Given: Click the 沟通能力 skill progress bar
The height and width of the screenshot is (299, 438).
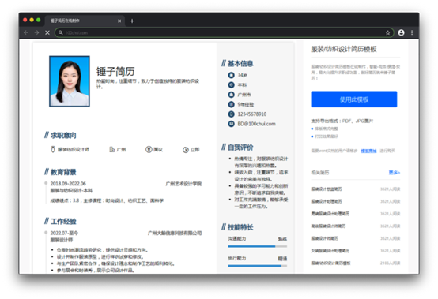Looking at the screenshot, I should [x=257, y=246].
